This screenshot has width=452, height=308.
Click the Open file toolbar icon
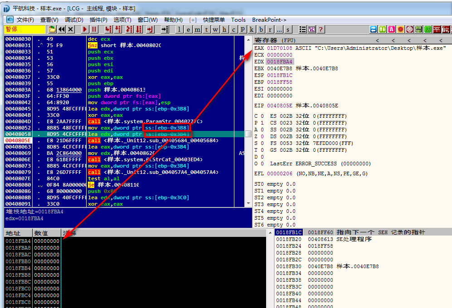[x=53, y=29]
